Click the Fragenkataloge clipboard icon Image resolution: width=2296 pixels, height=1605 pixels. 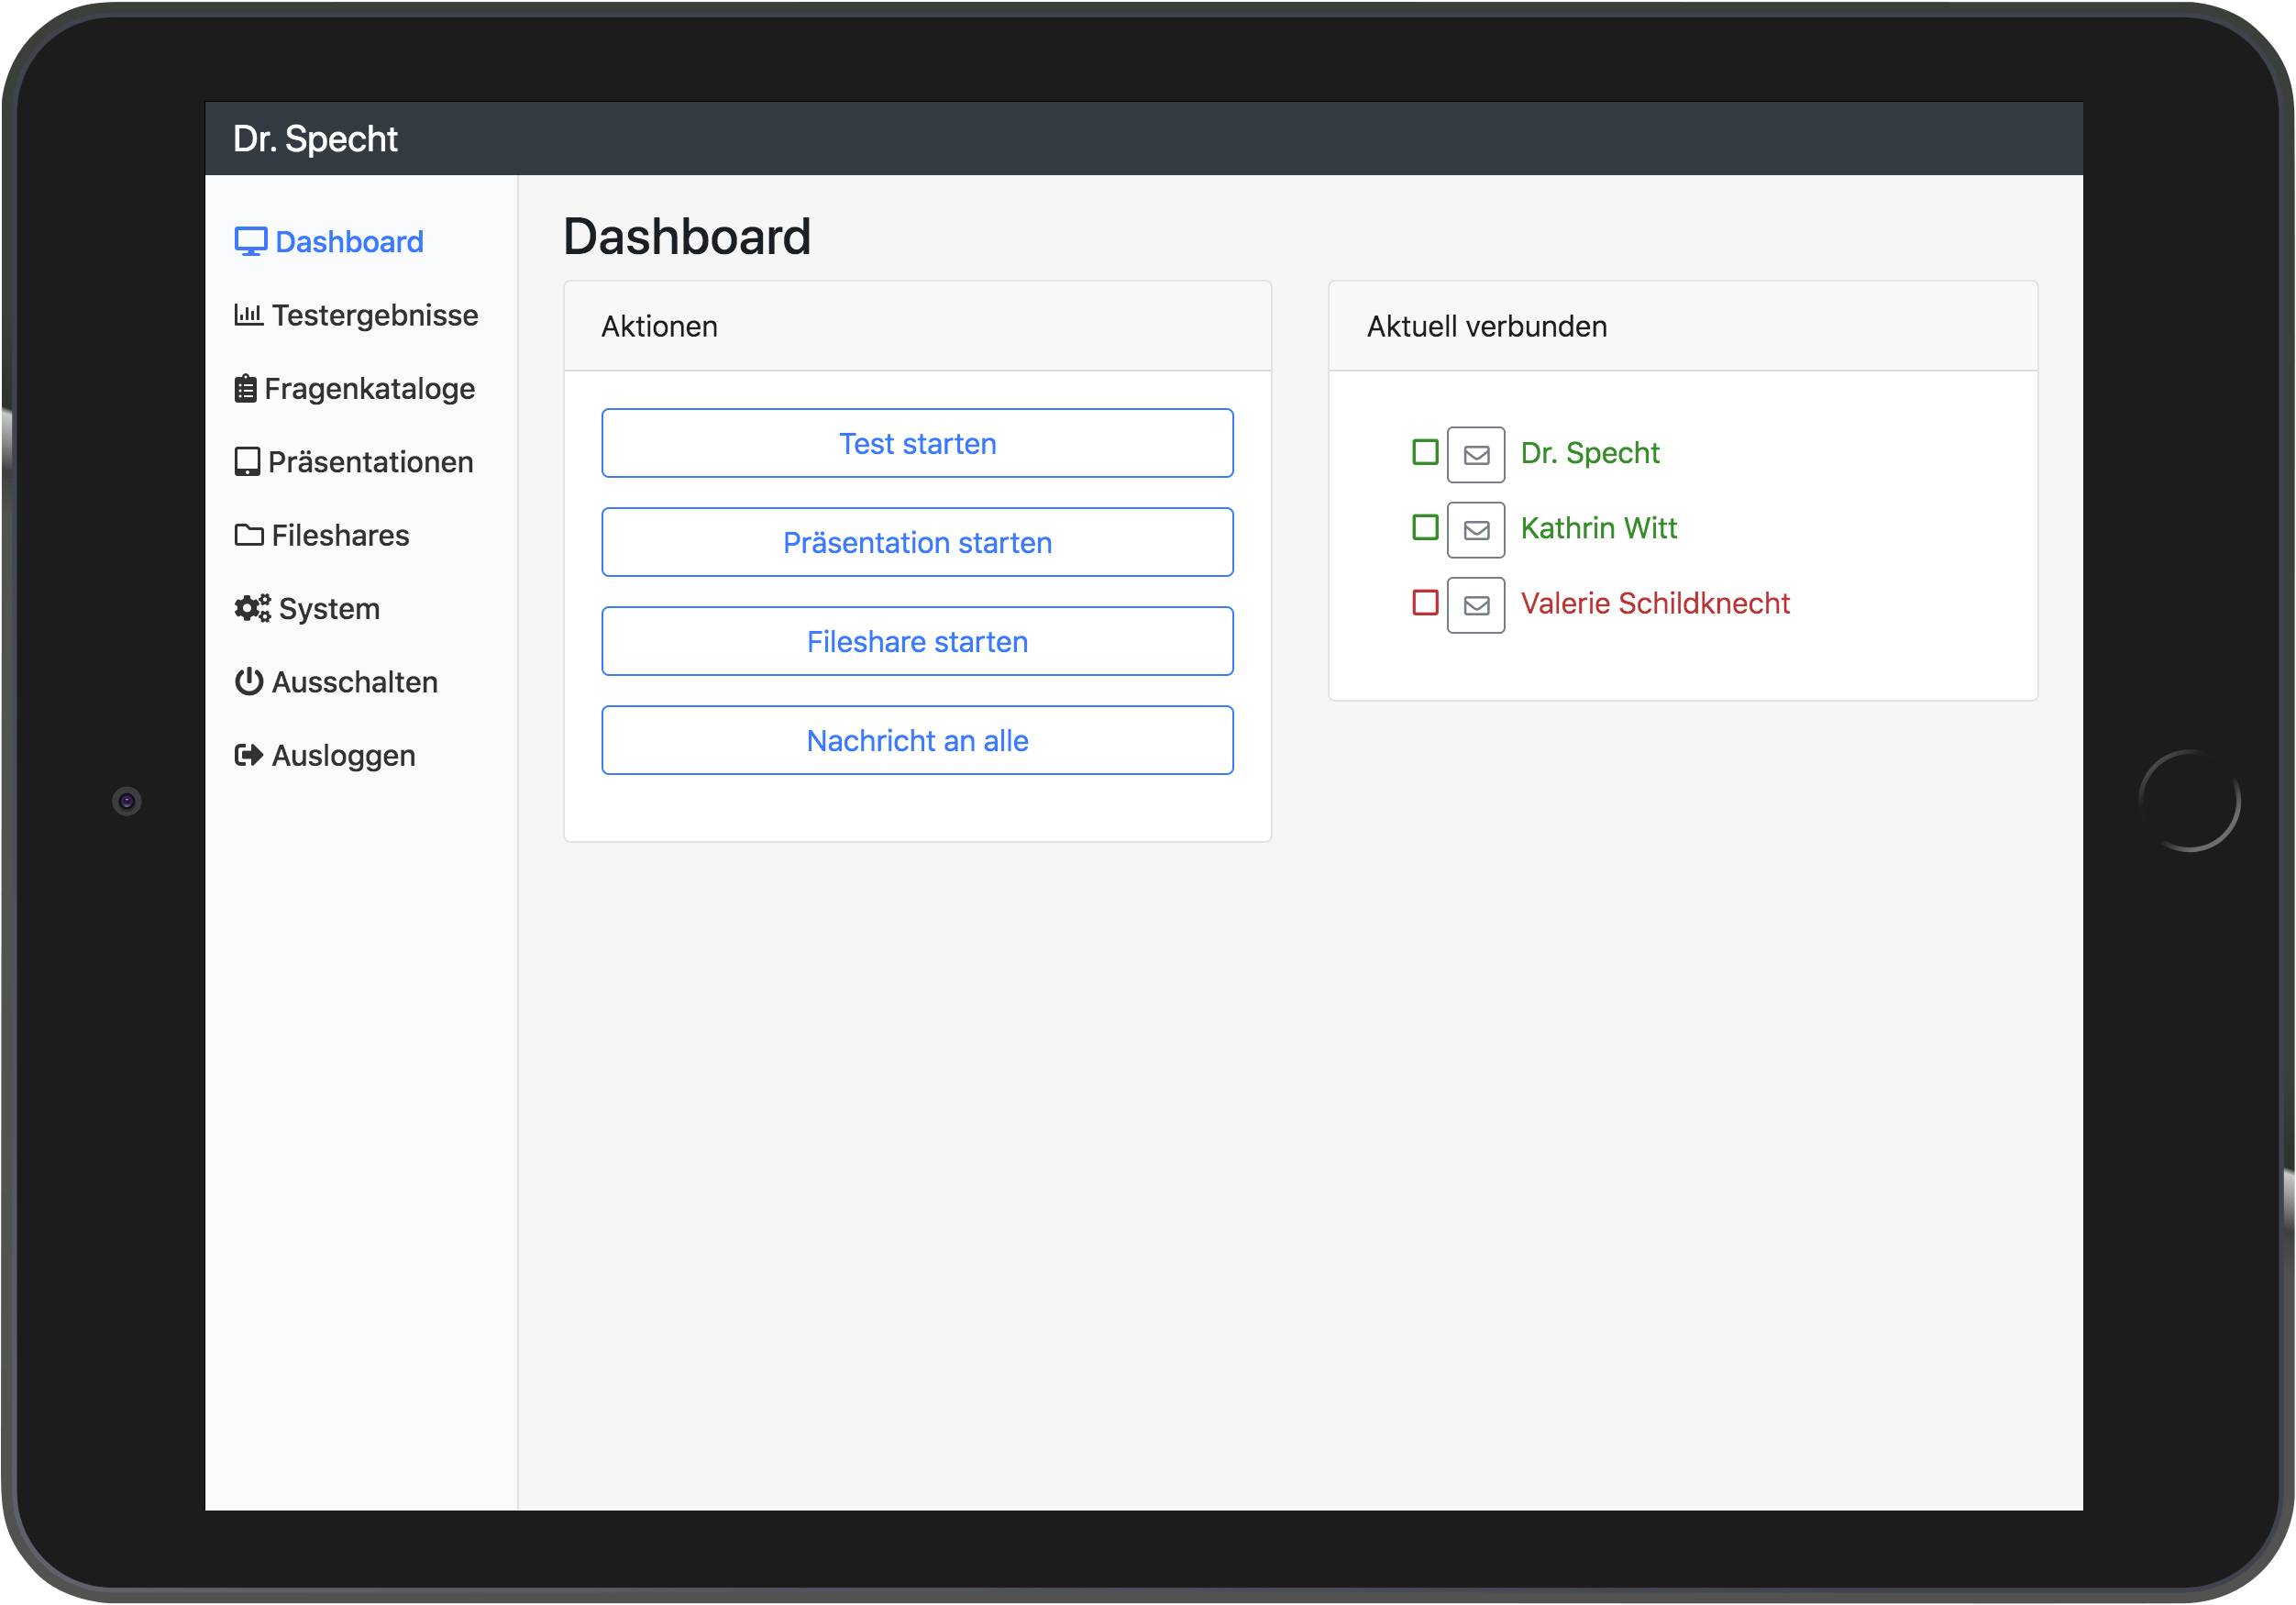coord(245,389)
